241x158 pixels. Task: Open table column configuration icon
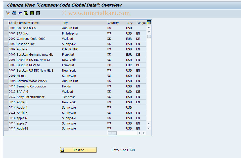coord(149,22)
